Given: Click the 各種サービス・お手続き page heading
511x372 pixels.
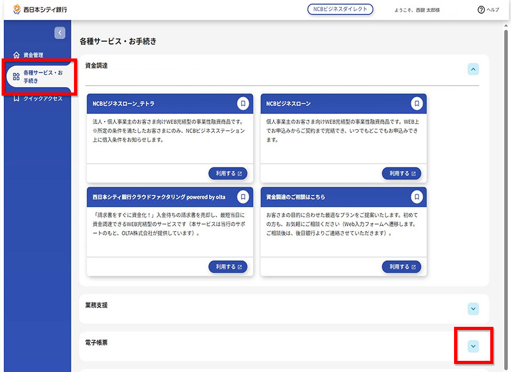Looking at the screenshot, I should click(118, 41).
